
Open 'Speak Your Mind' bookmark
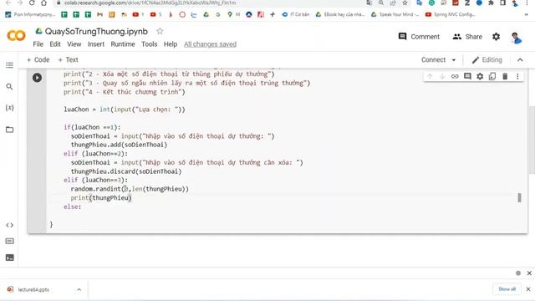395,15
